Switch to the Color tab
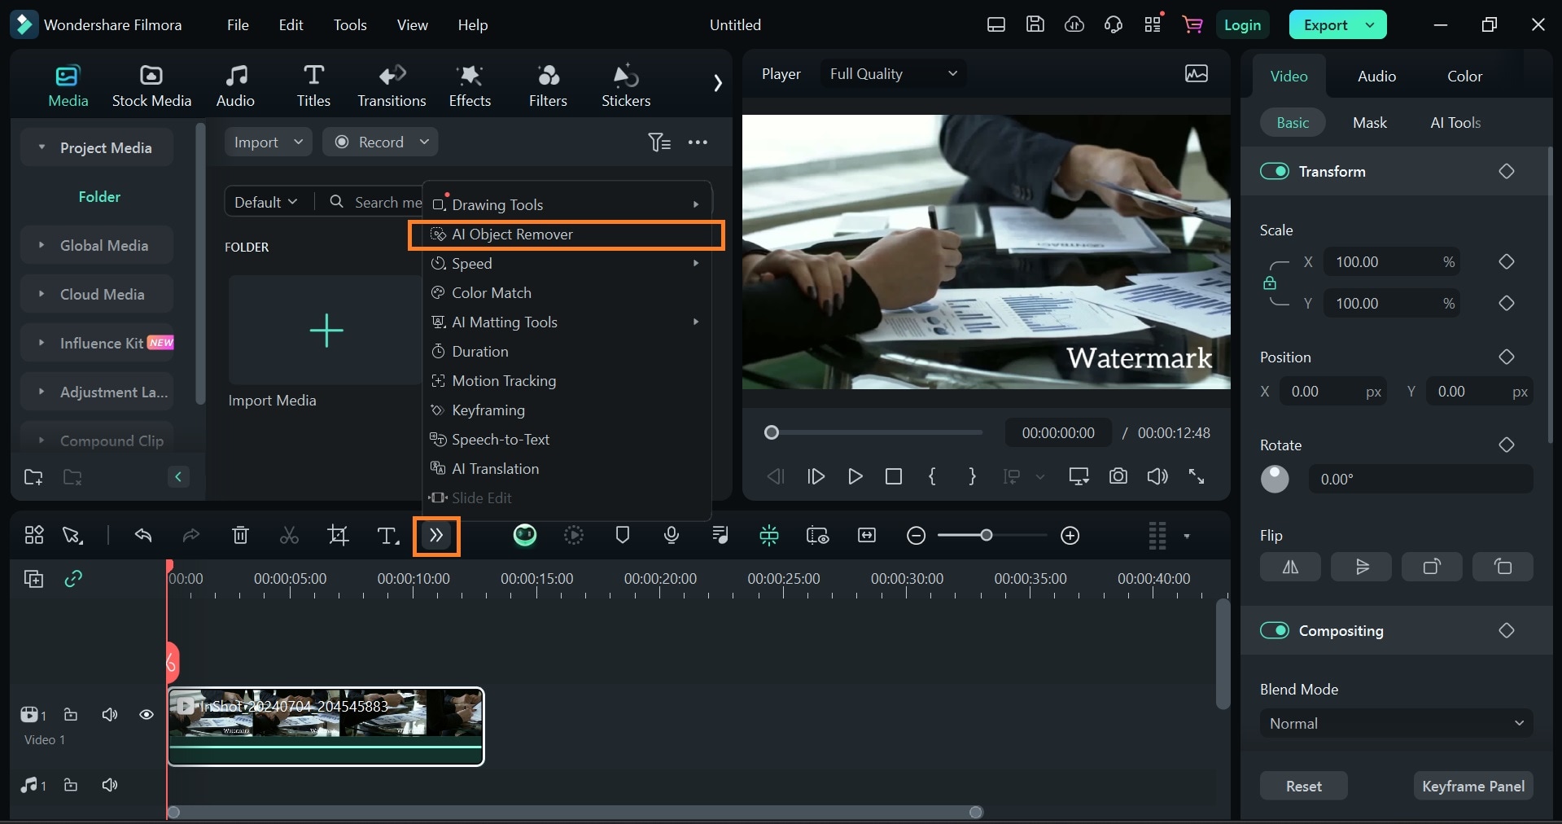1562x824 pixels. 1464,77
